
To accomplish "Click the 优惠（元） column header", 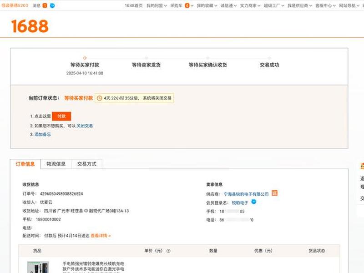I will [263, 251].
